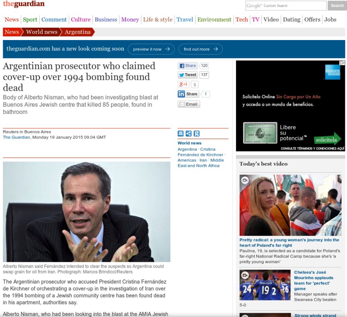The image size is (347, 317).
Task: Open the Sport section
Action: 30,20
